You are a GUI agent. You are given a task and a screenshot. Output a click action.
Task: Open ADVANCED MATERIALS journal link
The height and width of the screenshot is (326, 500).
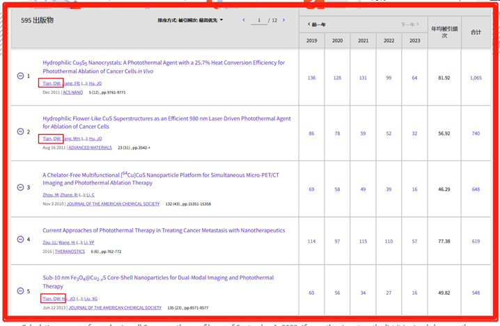pyautogui.click(x=90, y=147)
